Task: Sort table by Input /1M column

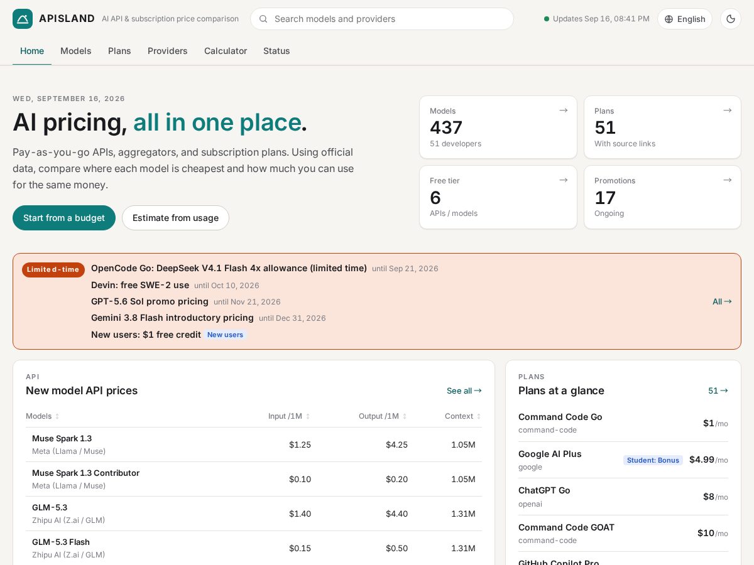Action: point(289,416)
